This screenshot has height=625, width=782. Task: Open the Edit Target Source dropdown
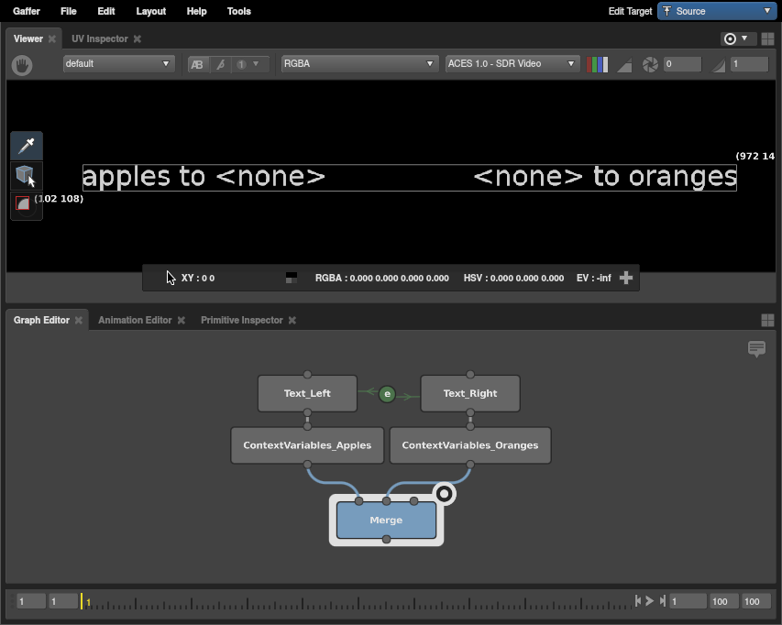(717, 11)
